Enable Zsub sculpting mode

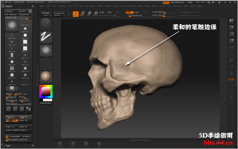[136, 12]
